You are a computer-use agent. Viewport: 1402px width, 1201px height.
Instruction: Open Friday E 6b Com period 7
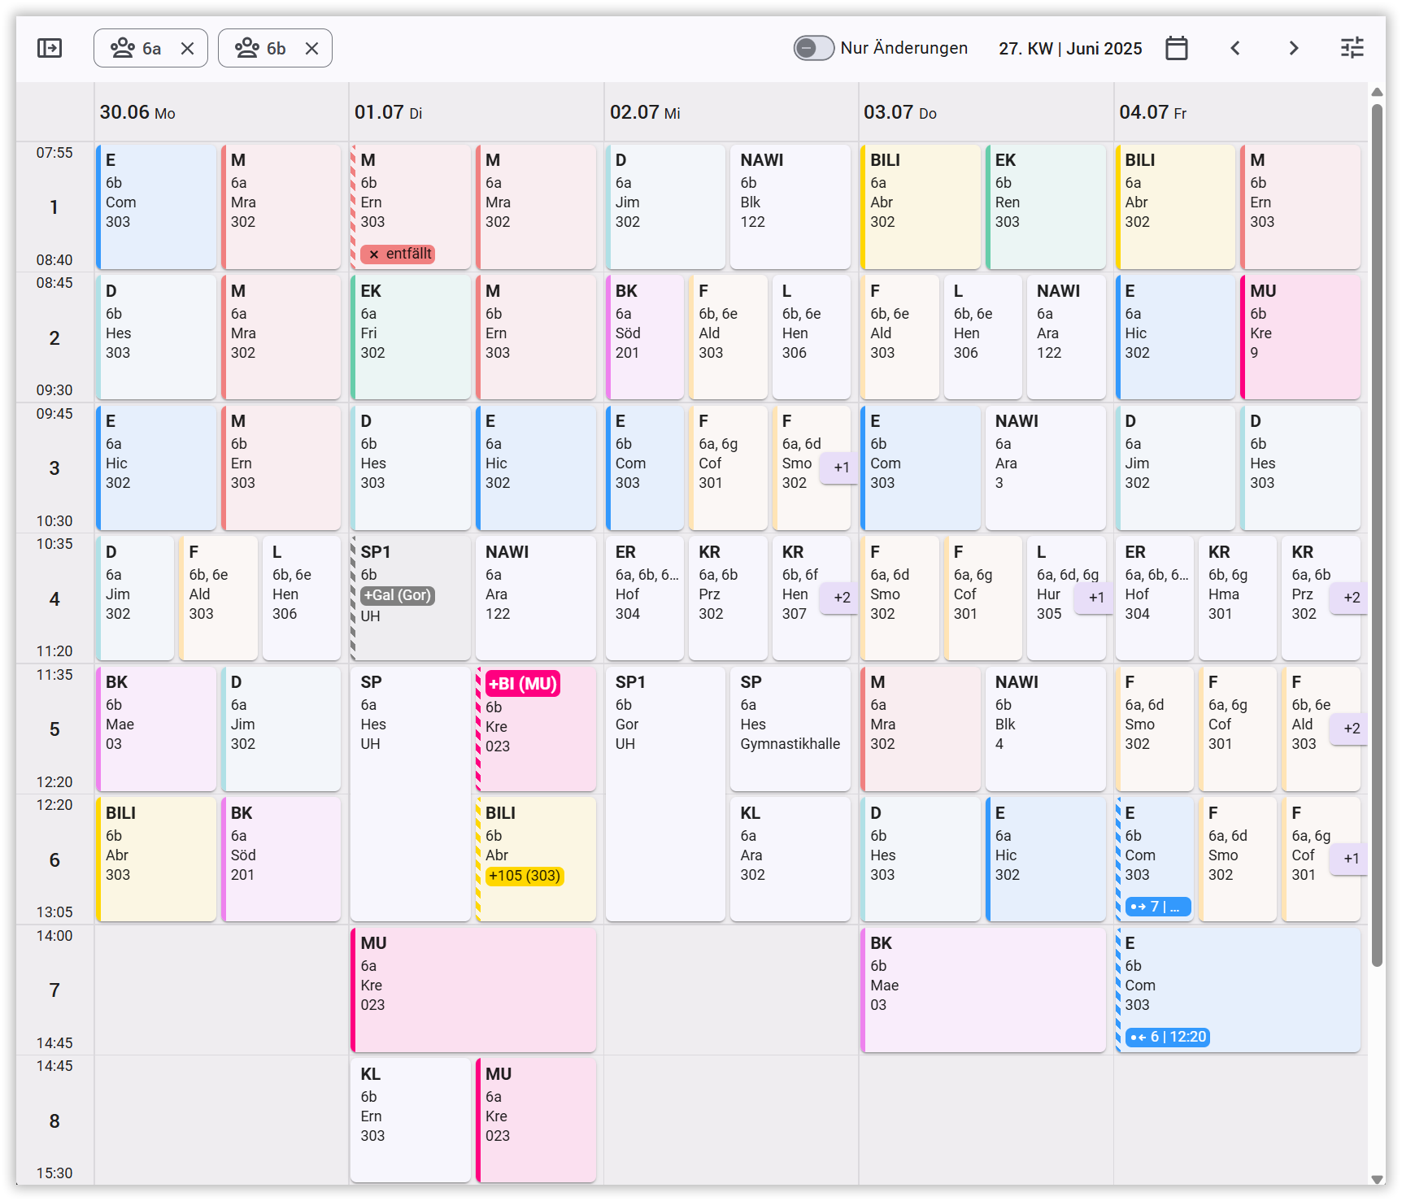click(1238, 990)
